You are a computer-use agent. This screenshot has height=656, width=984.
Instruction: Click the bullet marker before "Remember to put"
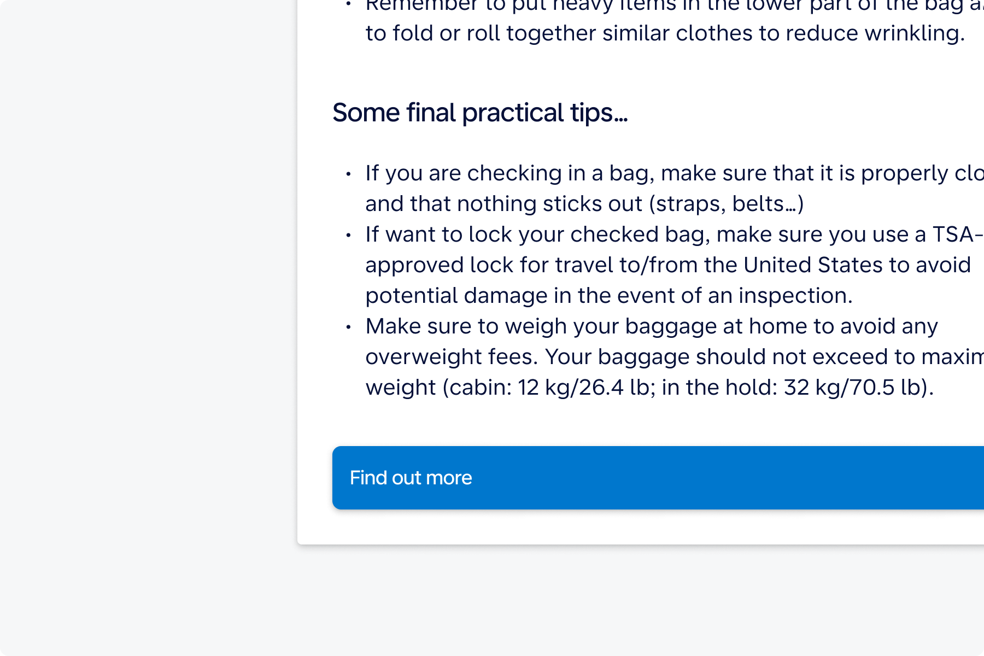[348, 5]
